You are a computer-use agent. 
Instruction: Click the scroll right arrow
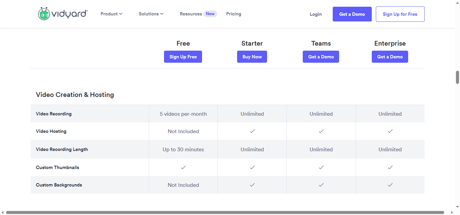(452, 212)
